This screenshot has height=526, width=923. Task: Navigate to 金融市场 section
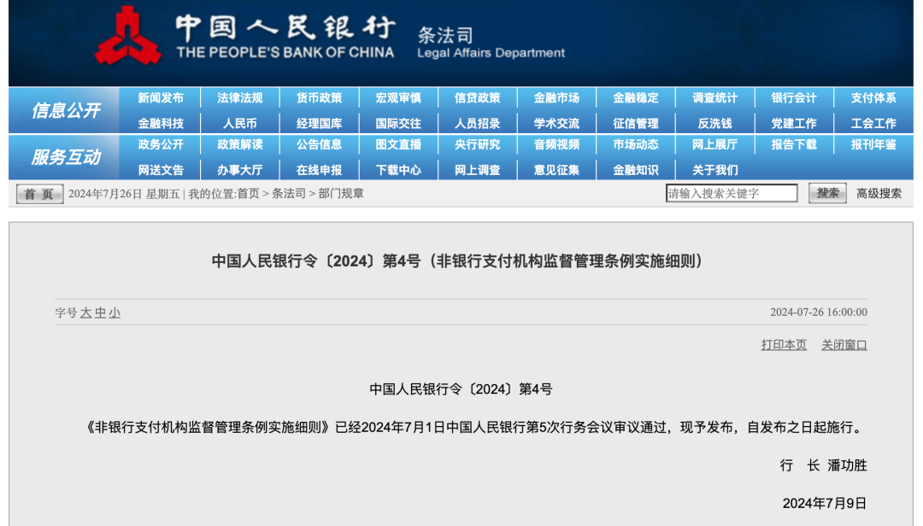click(556, 98)
